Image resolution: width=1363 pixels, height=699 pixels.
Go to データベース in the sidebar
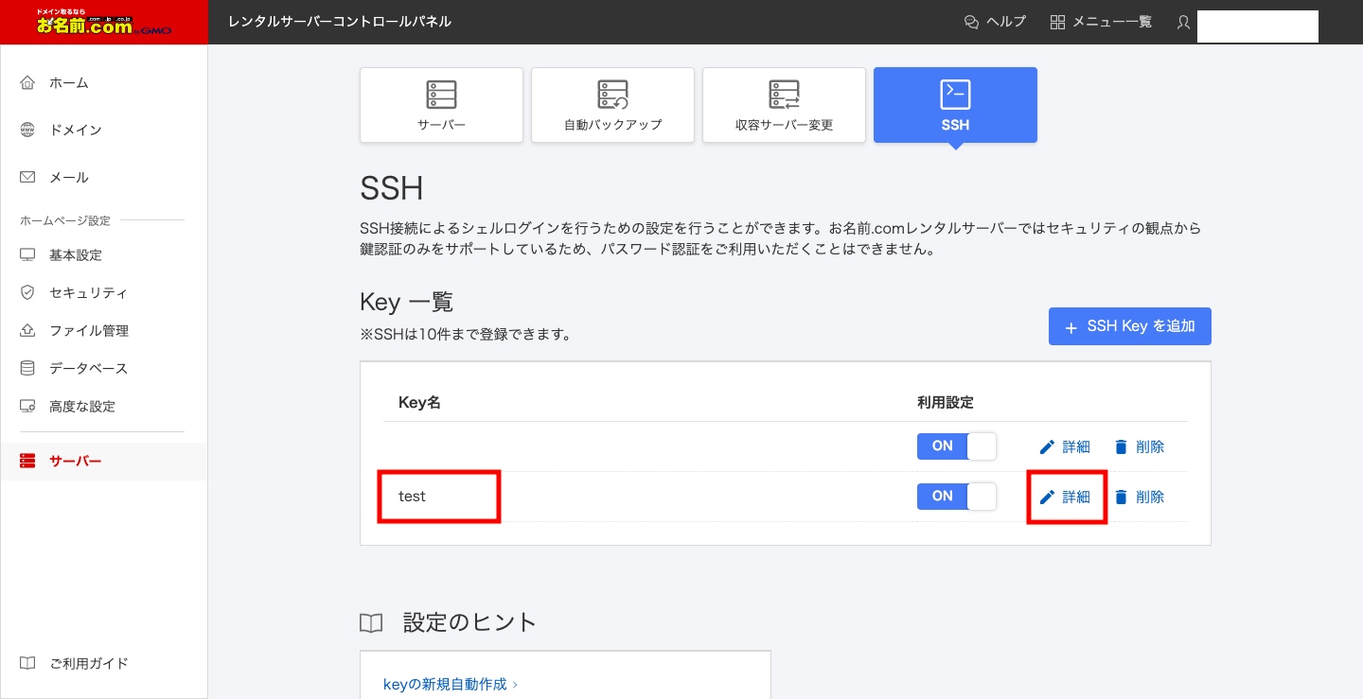pos(88,369)
